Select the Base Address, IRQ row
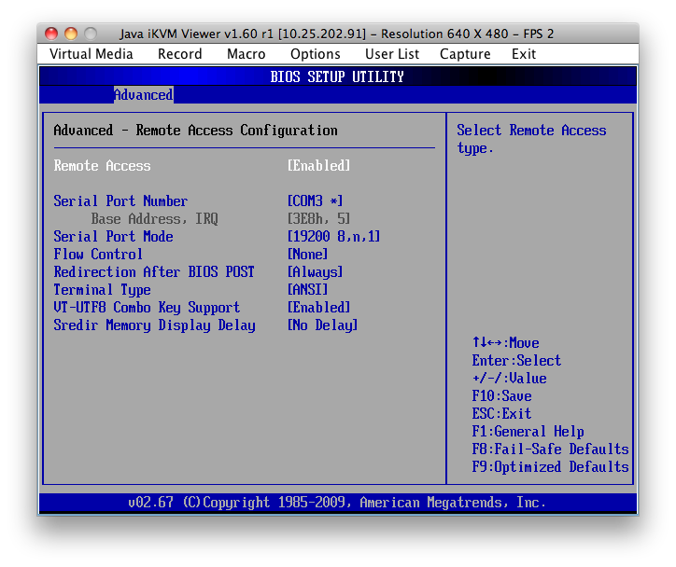This screenshot has height=567, width=676. (154, 219)
